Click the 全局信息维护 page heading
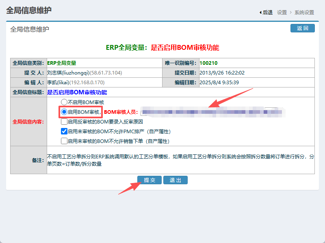The width and height of the screenshot is (325, 243). [29, 10]
